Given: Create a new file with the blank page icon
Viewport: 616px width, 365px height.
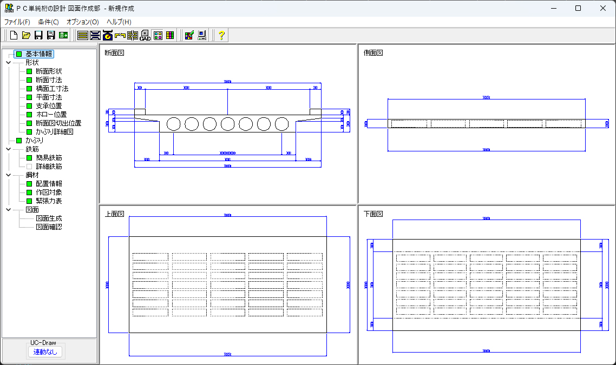Looking at the screenshot, I should click(14, 35).
